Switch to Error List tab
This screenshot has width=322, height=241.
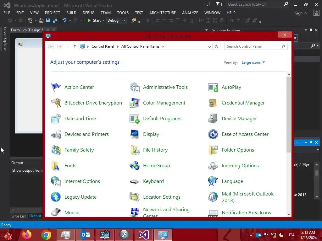[x=19, y=216]
